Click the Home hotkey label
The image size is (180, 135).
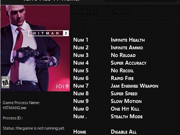(80, 132)
